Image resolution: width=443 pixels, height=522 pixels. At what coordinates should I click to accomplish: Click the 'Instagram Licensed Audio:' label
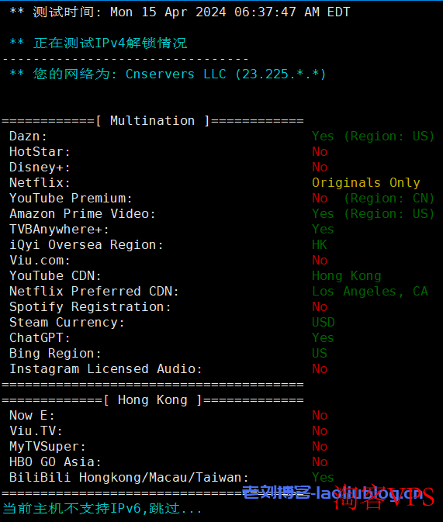(x=106, y=368)
